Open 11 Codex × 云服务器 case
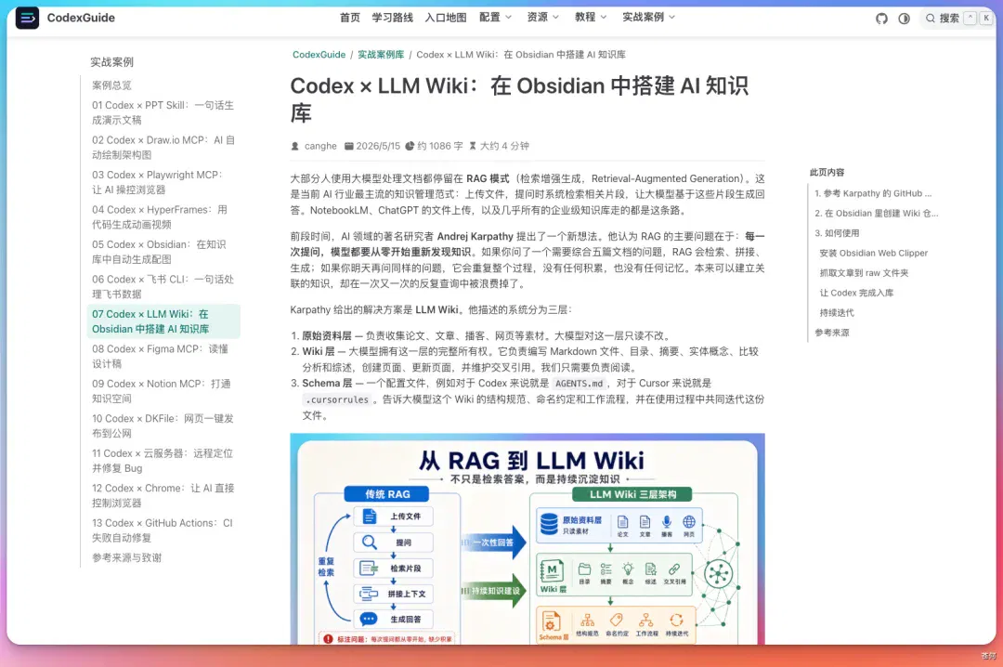 tap(163, 460)
